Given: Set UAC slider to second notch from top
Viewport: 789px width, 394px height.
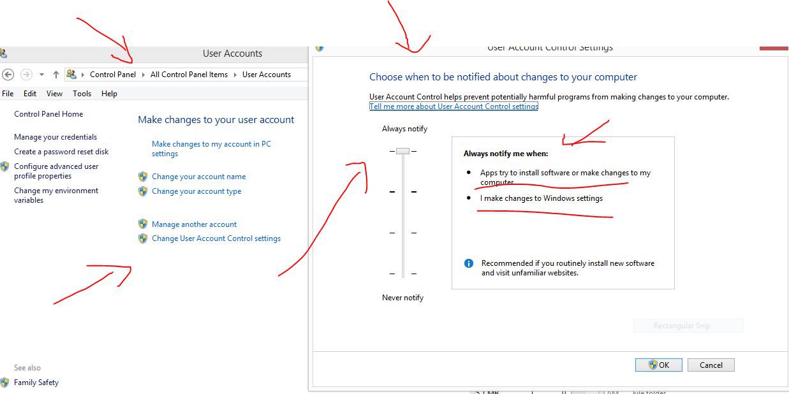Looking at the screenshot, I should point(402,192).
